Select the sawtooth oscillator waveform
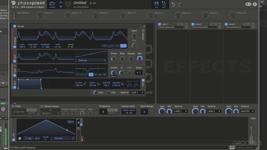This screenshot has width=267, height=150. point(104,46)
